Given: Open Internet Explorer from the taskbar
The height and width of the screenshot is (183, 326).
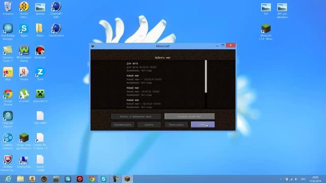Looking at the screenshot, I should (8, 179).
